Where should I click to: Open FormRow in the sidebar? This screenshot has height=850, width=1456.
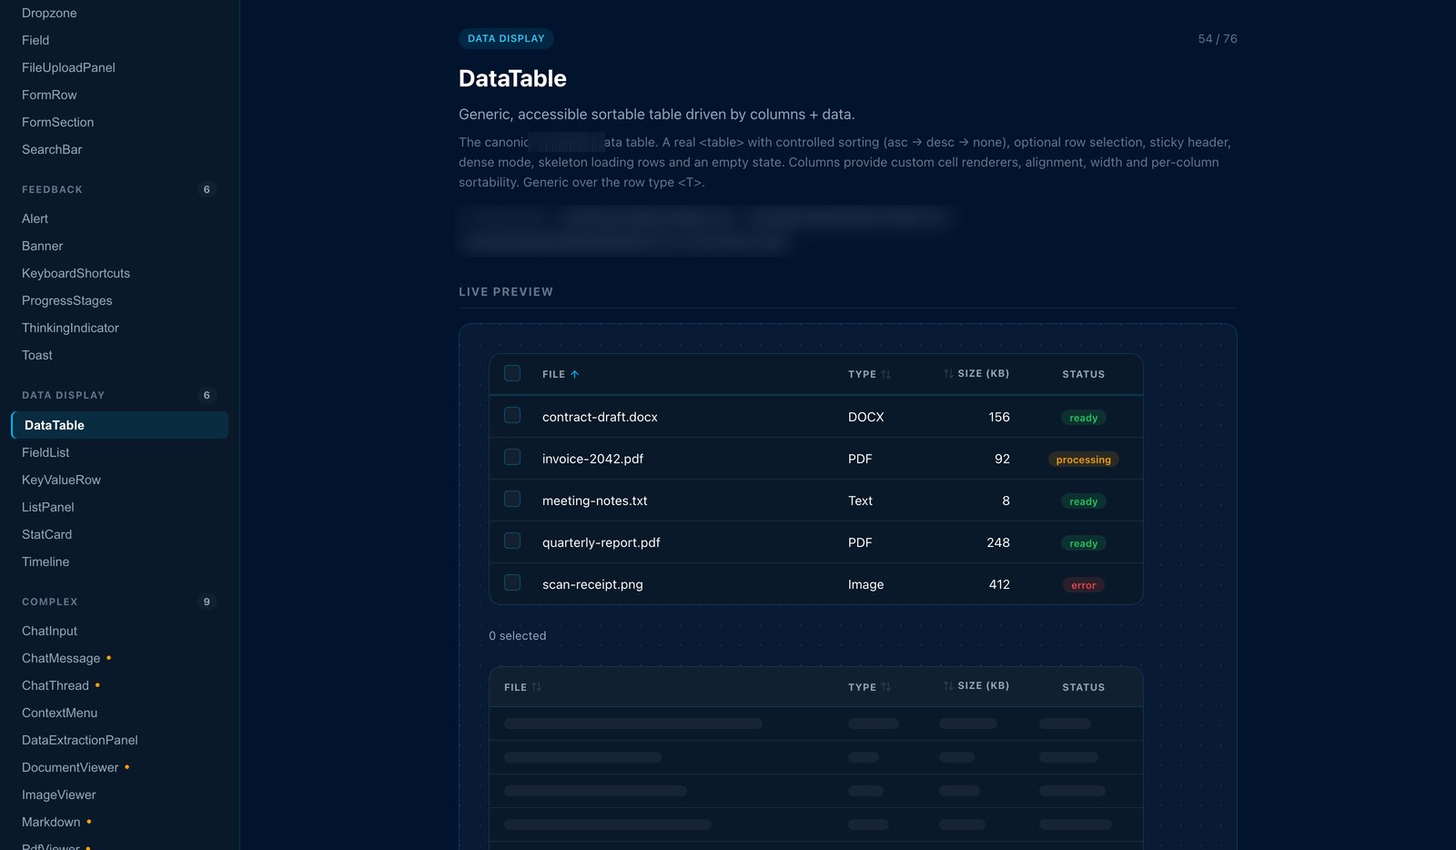pyautogui.click(x=49, y=95)
